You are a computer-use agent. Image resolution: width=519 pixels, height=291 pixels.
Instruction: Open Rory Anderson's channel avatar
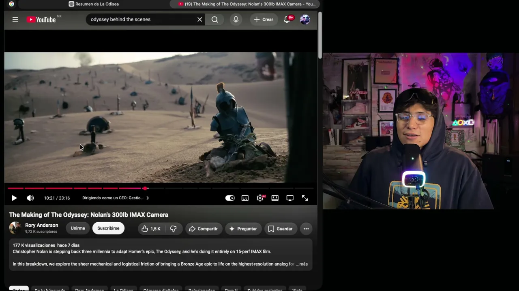click(x=15, y=228)
